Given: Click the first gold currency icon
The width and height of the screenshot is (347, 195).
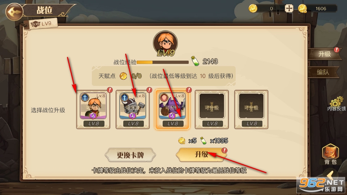Looking at the screenshot, I should pyautogui.click(x=253, y=9).
